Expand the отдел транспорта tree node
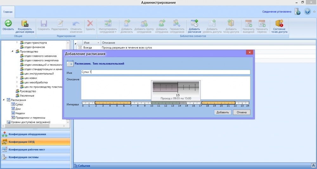The height and width of the screenshot is (169, 317). (17, 42)
